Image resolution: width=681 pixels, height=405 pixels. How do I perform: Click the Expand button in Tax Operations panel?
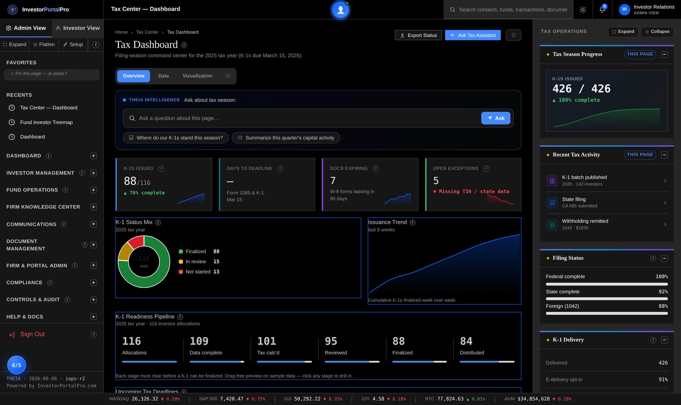coord(623,32)
